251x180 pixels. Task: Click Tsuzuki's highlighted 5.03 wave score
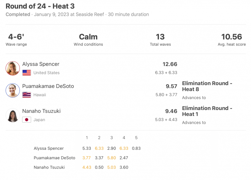(x=111, y=167)
